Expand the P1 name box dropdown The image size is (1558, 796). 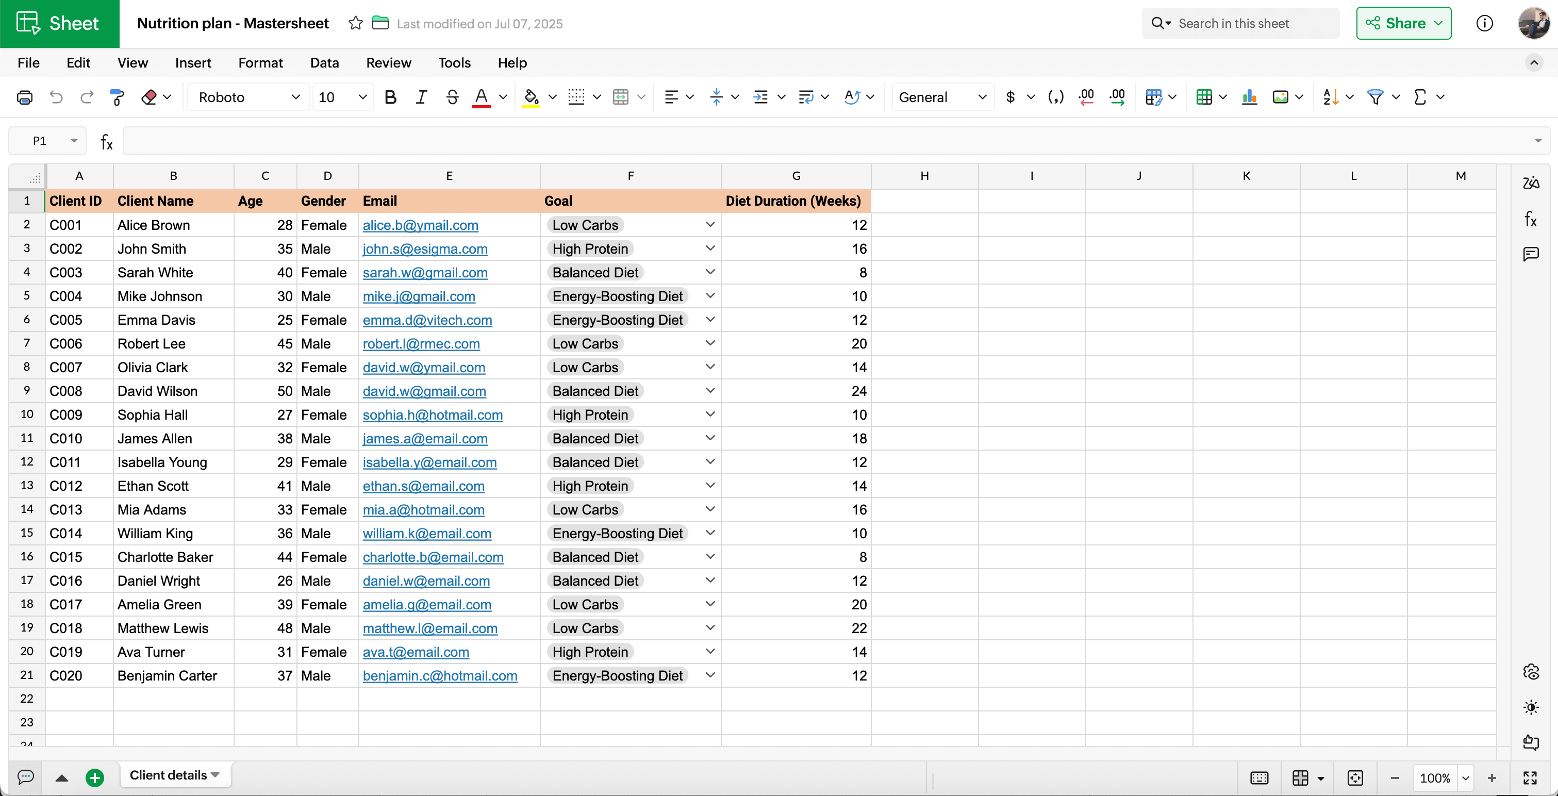(x=74, y=141)
